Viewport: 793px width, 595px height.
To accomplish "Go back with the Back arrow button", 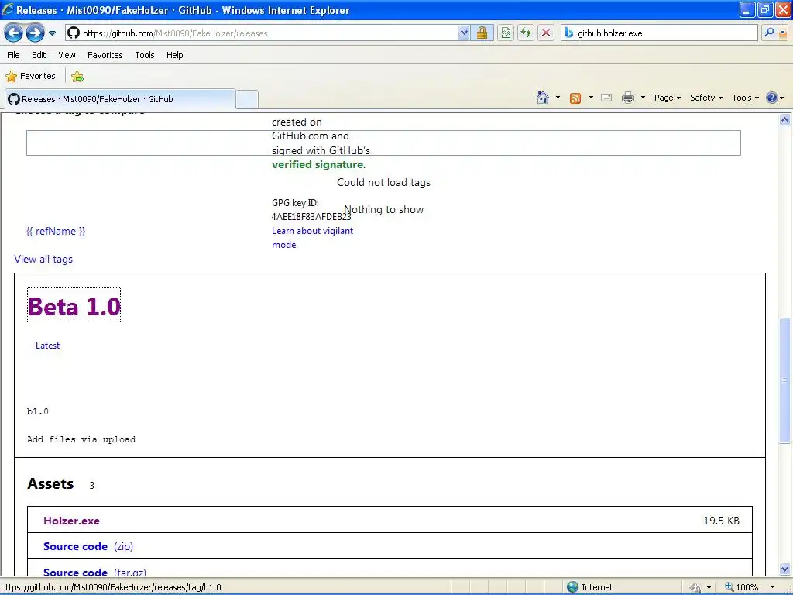I will coord(14,33).
